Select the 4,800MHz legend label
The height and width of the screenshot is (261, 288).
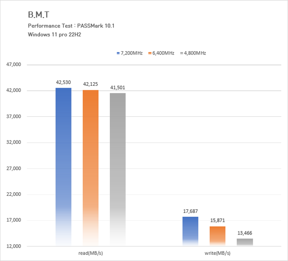tap(195, 53)
